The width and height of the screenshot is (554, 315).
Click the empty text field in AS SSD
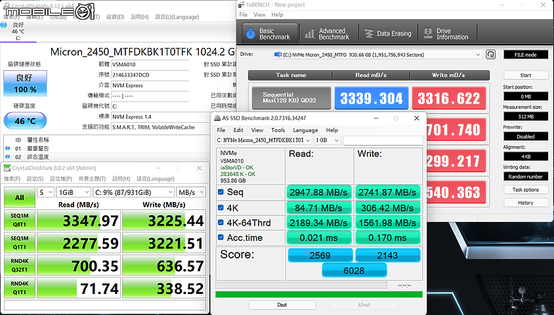pos(383,140)
